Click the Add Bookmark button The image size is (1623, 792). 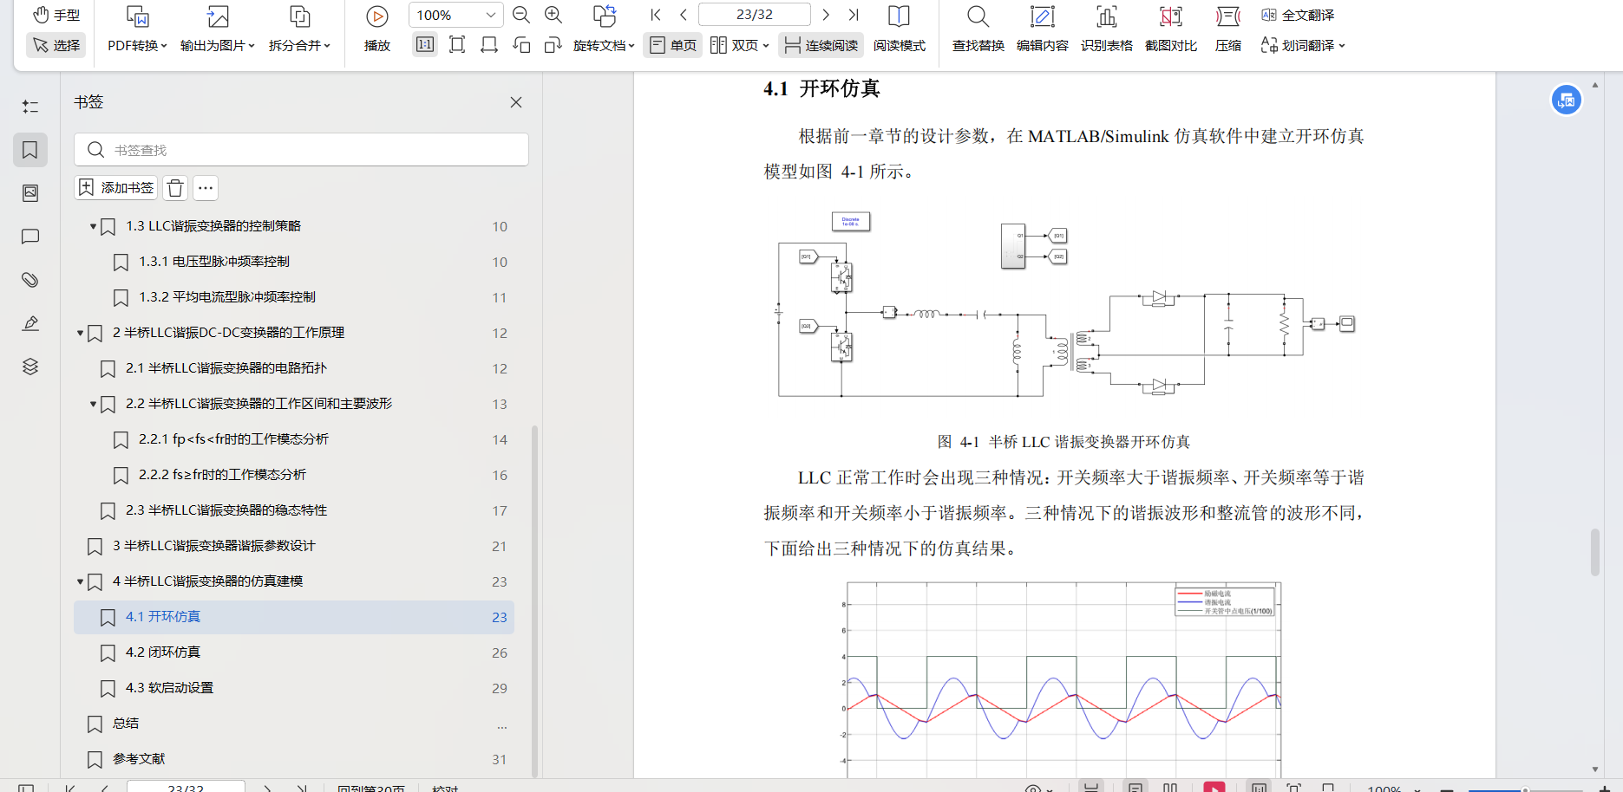click(x=116, y=188)
